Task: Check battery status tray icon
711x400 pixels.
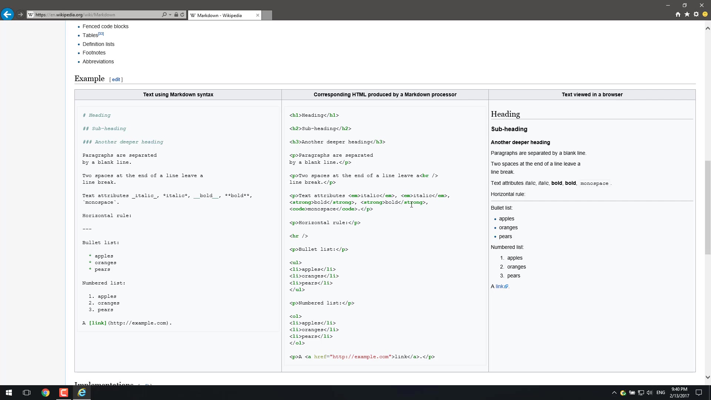Action: pos(632,393)
